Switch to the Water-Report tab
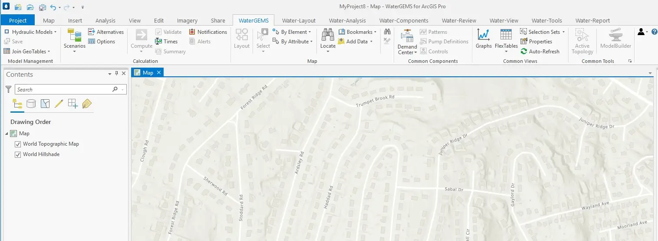Screen dimensions: 658x241 coord(592,20)
